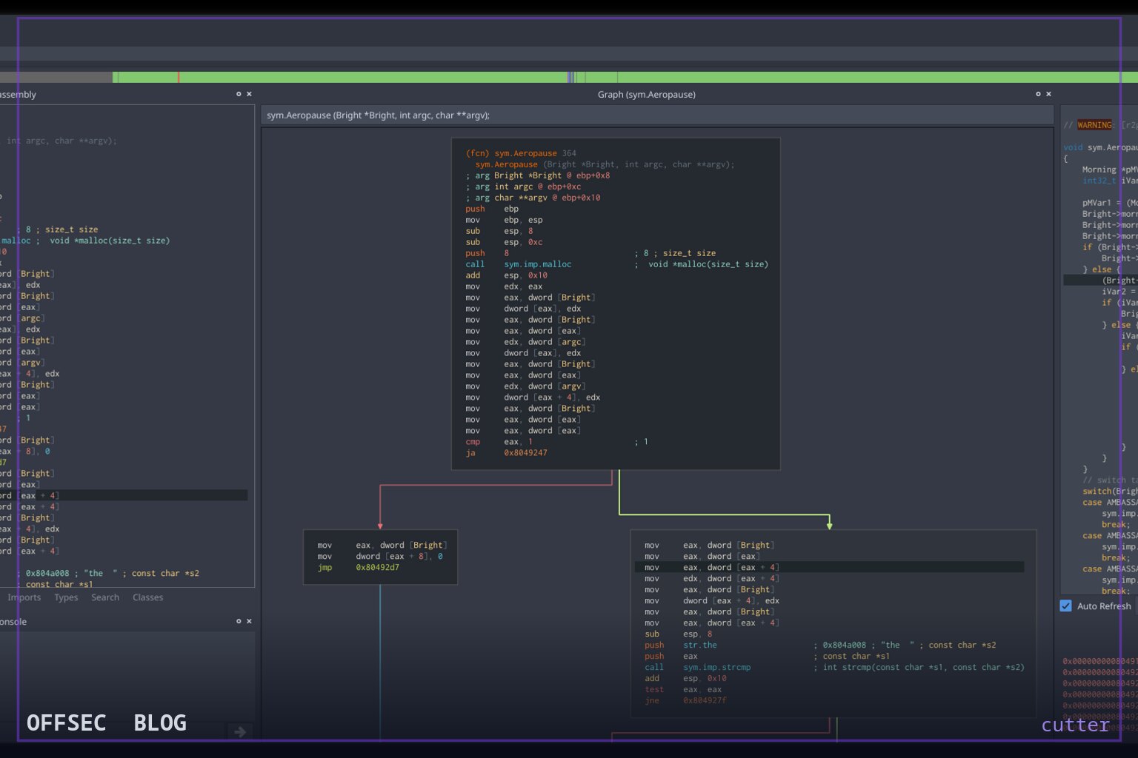Open the Classes tab
The height and width of the screenshot is (758, 1138).
click(148, 597)
